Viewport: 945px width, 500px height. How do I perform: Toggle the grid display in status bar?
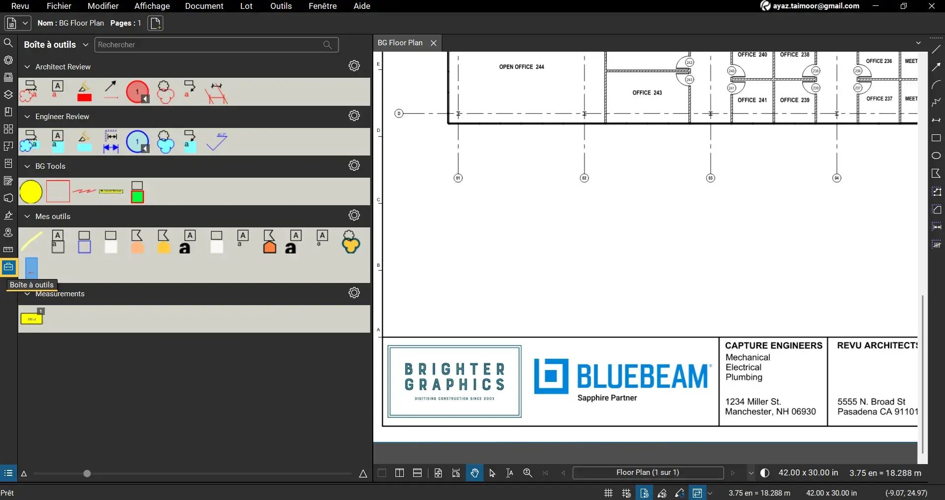click(x=608, y=493)
